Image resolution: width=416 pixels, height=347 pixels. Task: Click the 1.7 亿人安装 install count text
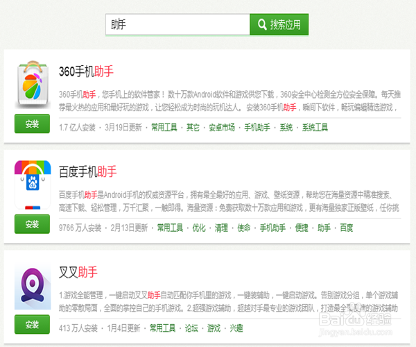coord(77,128)
